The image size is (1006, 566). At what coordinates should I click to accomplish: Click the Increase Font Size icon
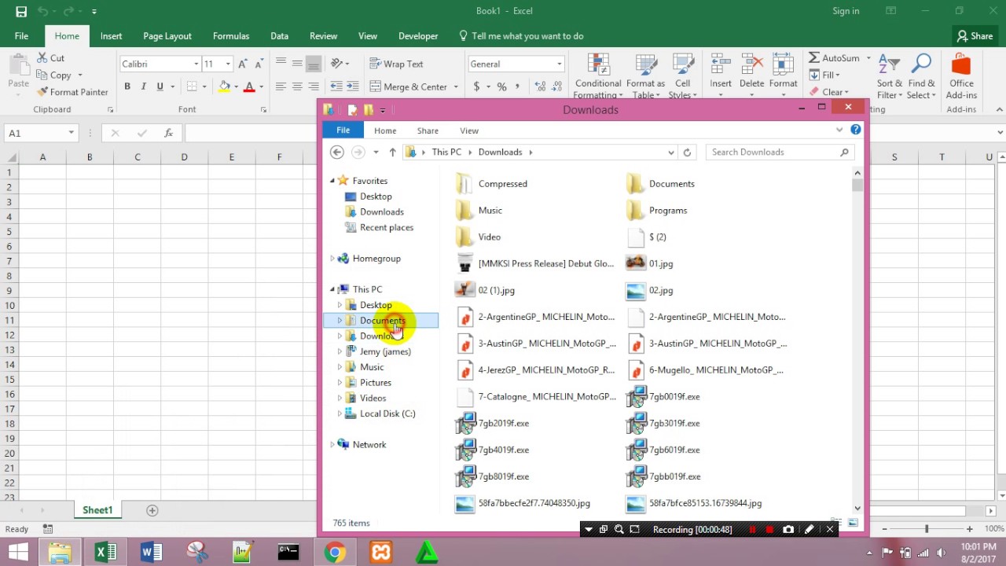243,64
